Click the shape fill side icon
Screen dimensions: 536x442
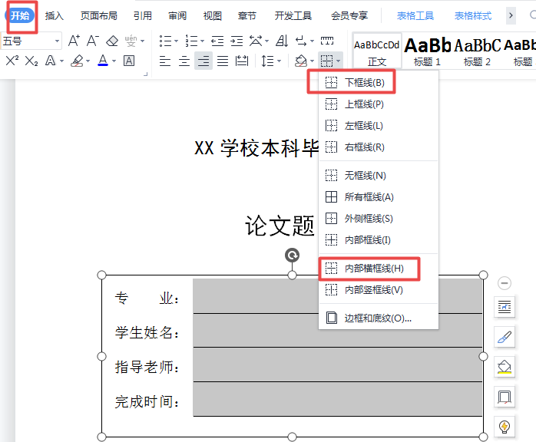pyautogui.click(x=505, y=367)
